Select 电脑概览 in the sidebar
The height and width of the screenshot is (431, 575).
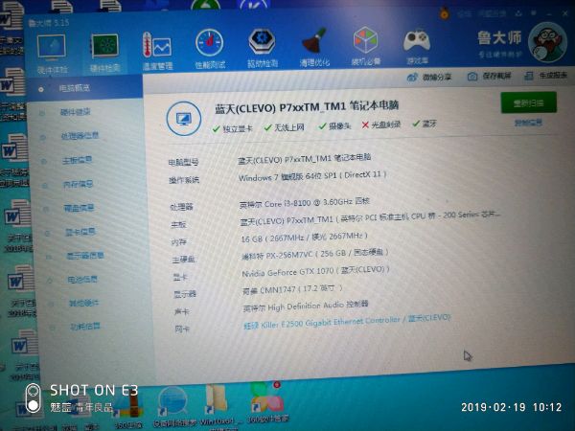84,88
